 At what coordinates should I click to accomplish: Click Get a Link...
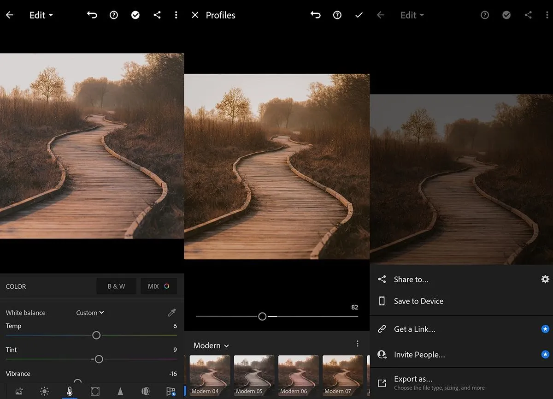[414, 329]
